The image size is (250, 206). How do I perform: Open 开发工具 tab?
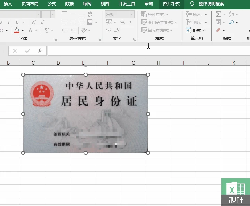[x=127, y=4]
